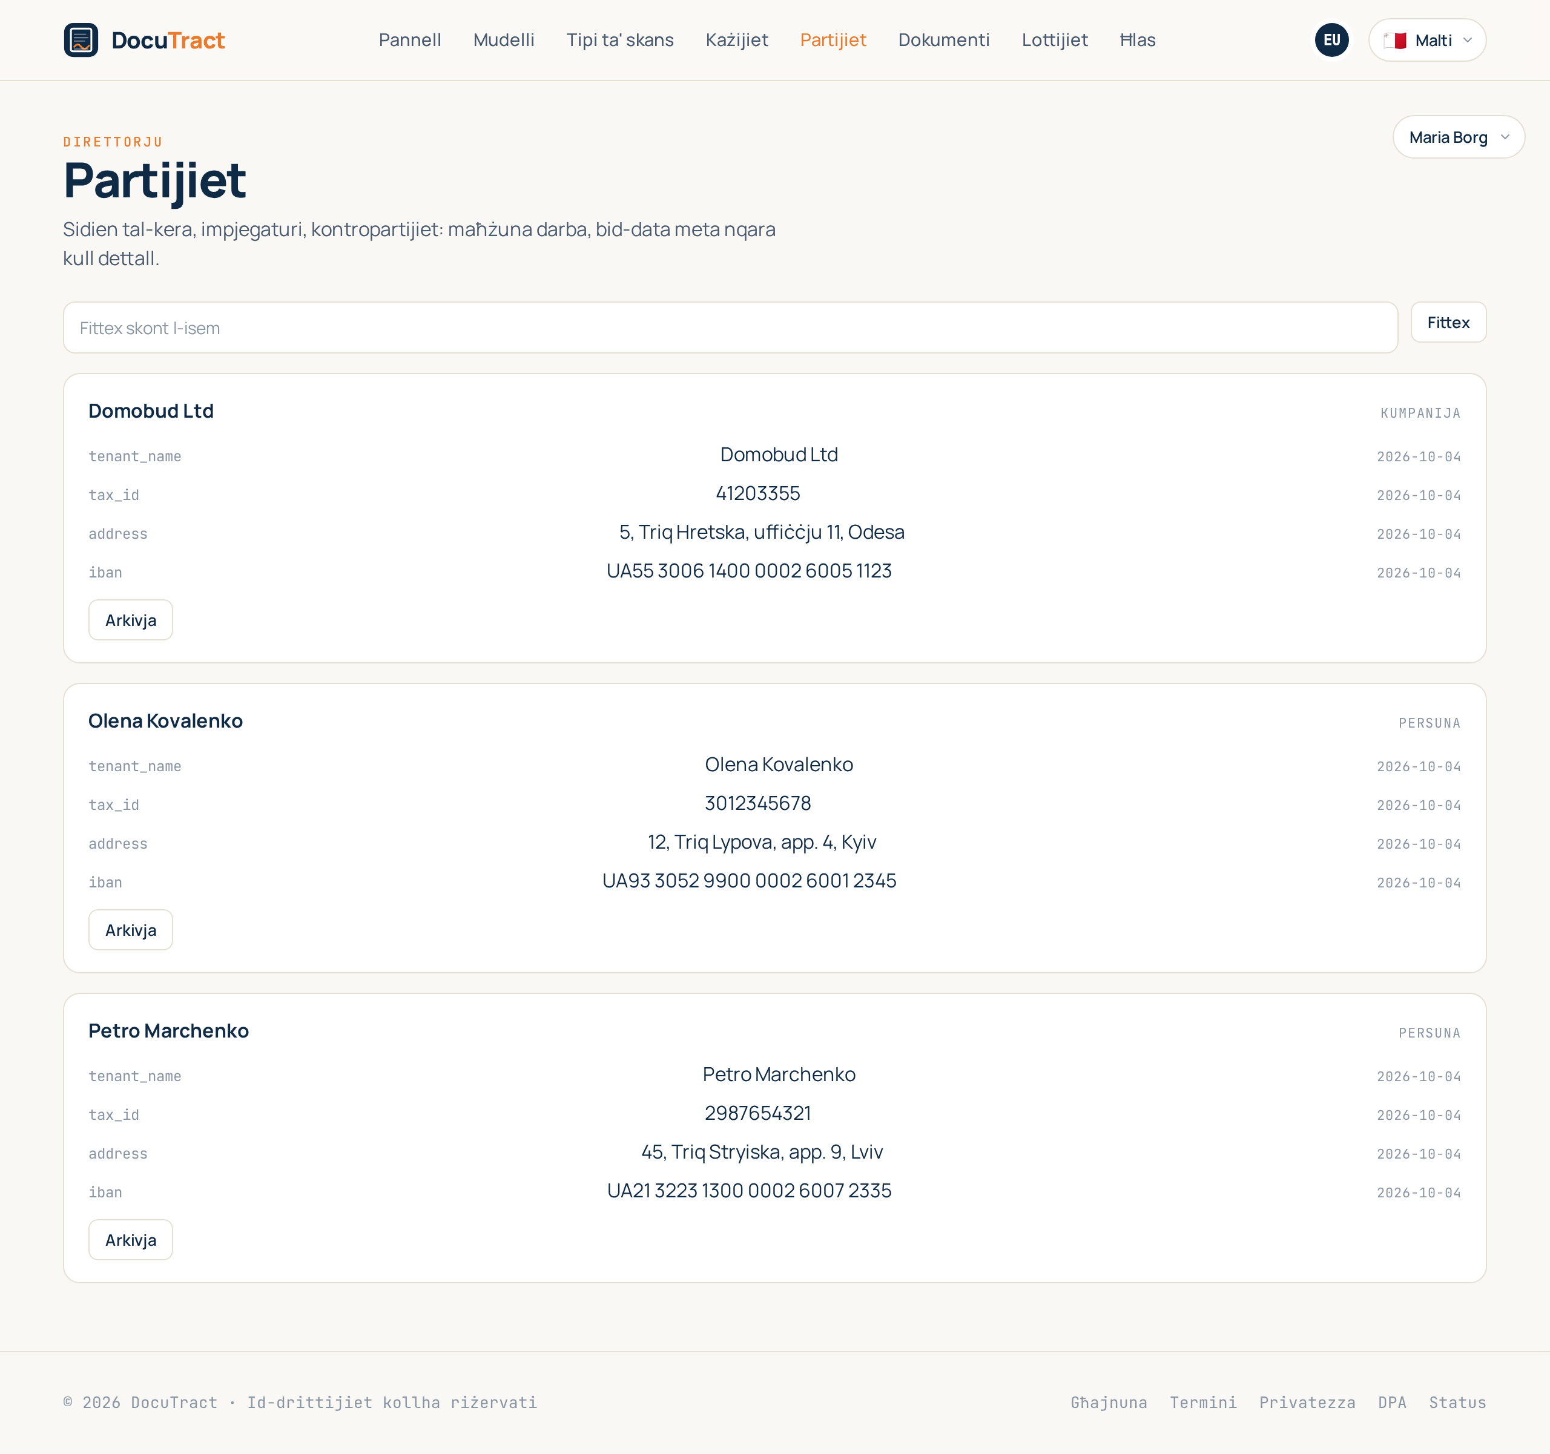Click the DocuTract logo icon
This screenshot has width=1550, height=1454.
point(81,40)
